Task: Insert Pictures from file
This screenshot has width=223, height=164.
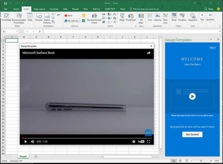Action: (x=39, y=17)
